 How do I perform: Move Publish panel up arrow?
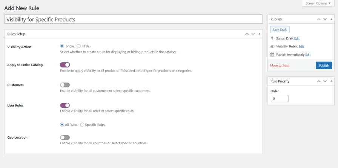point(319,19)
